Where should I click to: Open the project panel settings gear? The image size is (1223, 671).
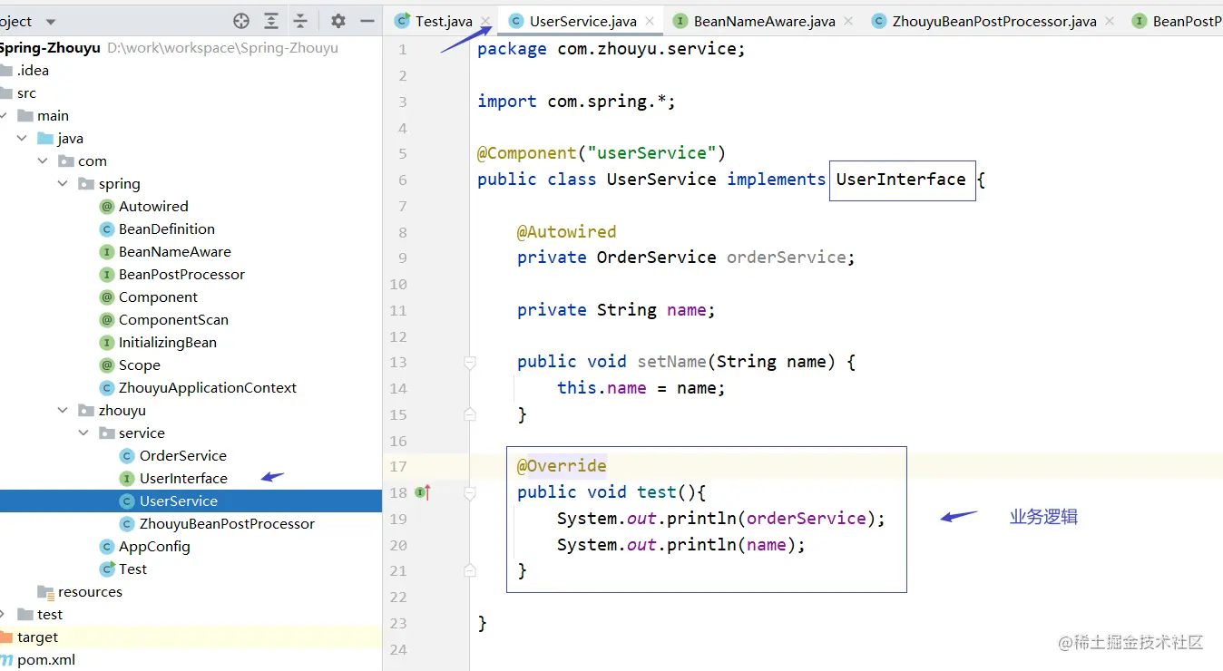pos(338,21)
